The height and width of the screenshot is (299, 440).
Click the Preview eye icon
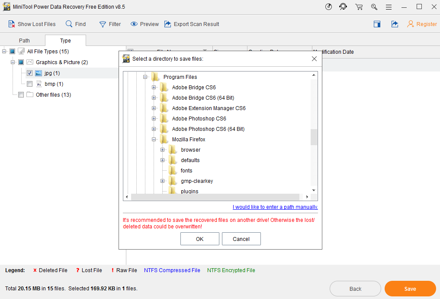(x=134, y=24)
